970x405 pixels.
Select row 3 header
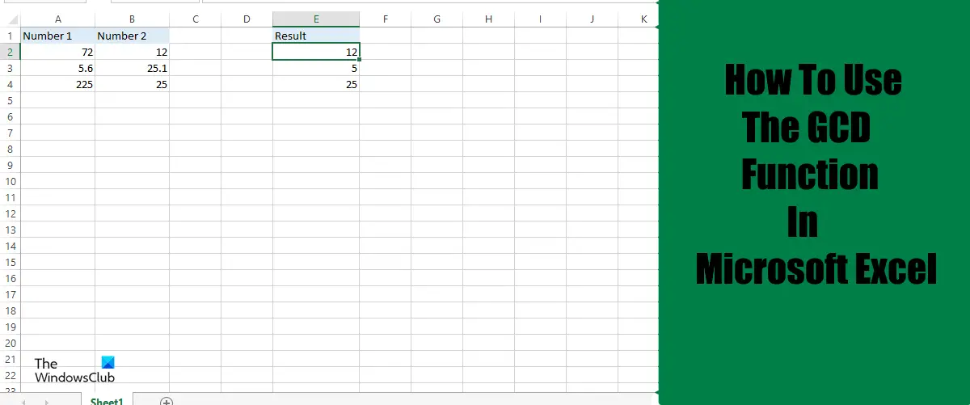10,68
